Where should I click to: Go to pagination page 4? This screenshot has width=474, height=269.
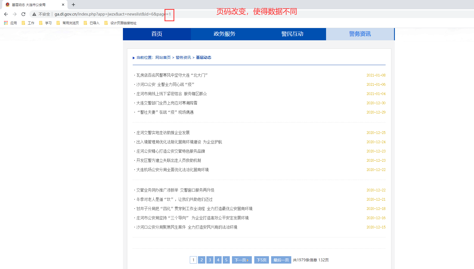(218, 260)
